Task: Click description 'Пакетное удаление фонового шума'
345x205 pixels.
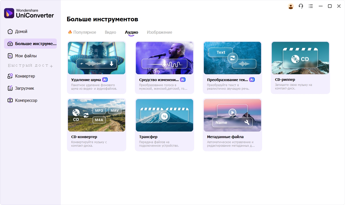Action: (x=94, y=87)
